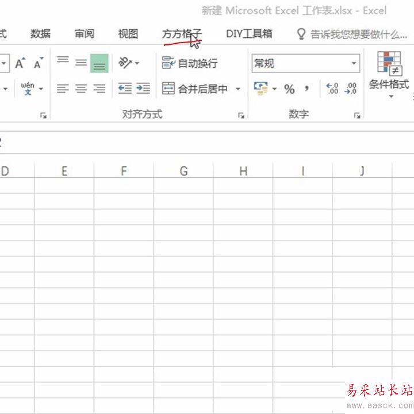The width and height of the screenshot is (414, 414).
Task: Open the font group dialog launcher
Action: 43,116
